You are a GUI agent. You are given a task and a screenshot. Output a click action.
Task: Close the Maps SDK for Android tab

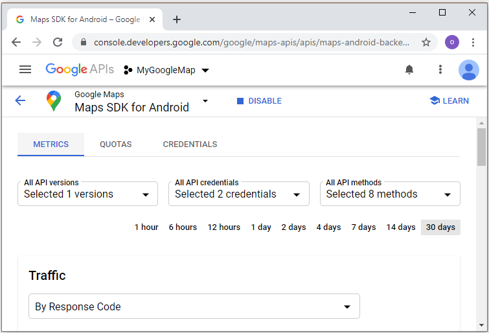(x=152, y=19)
